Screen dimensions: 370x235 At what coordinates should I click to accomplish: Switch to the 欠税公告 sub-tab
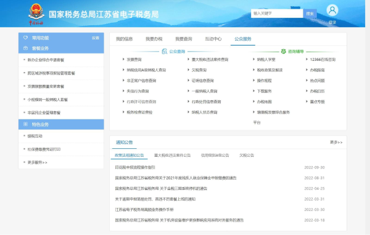click(x=247, y=155)
